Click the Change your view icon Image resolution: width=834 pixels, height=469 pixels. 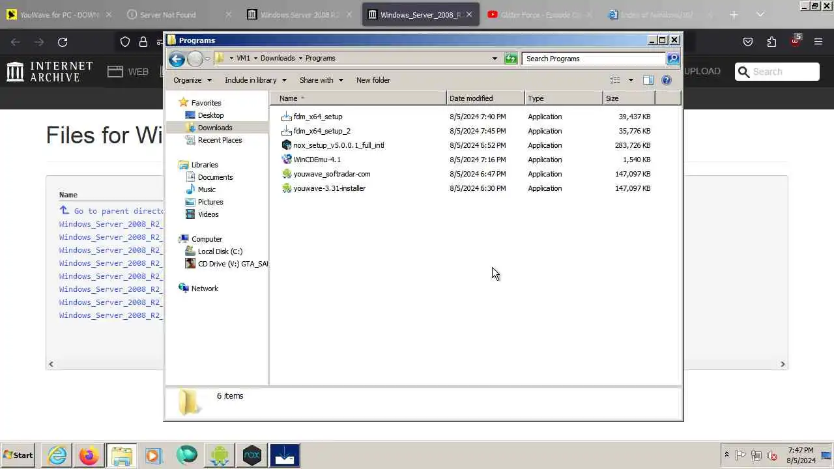[615, 80]
